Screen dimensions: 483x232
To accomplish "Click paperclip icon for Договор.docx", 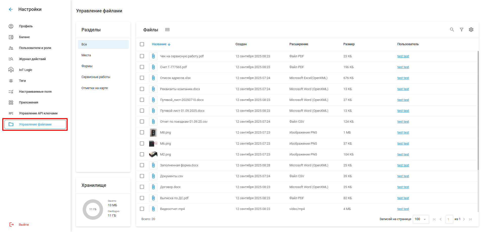I will (153, 187).
